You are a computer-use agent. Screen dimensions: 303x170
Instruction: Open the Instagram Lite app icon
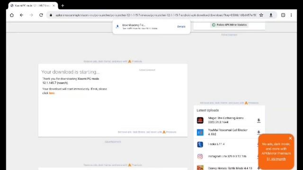pos(200,156)
